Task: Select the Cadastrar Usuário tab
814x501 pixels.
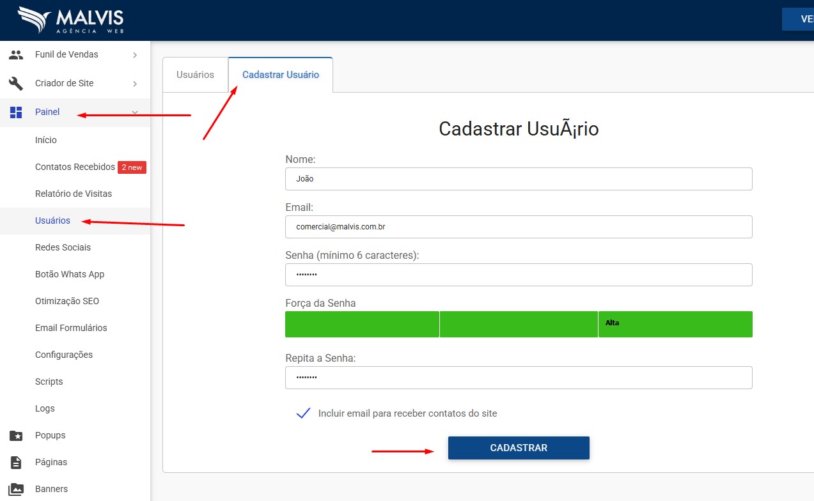Action: point(280,75)
